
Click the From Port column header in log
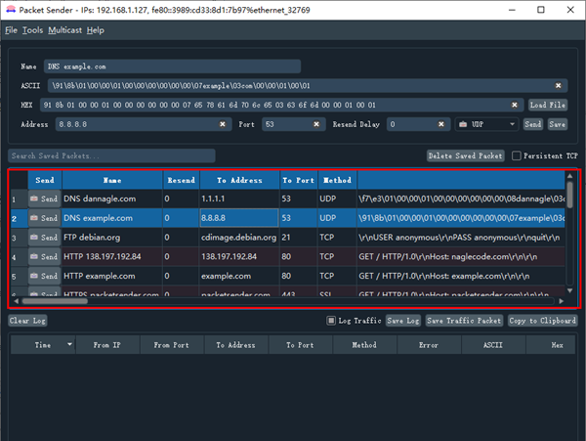point(172,345)
